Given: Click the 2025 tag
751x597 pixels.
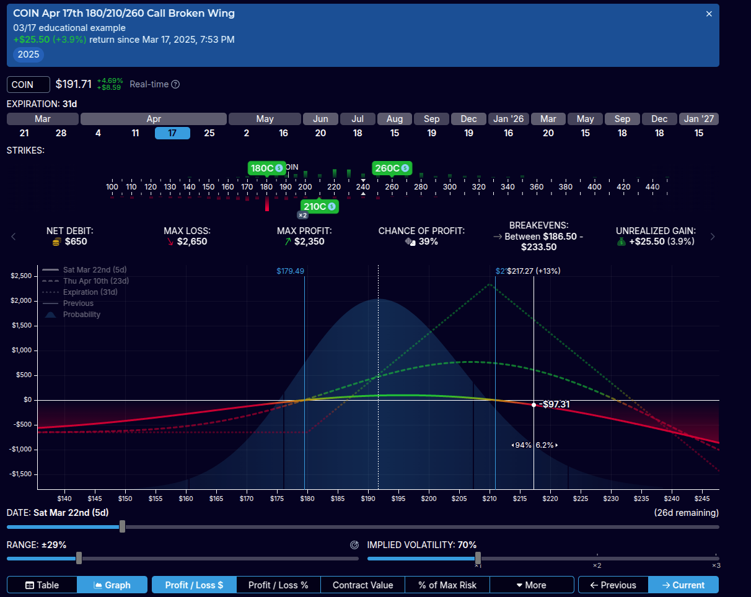Looking at the screenshot, I should [x=29, y=54].
